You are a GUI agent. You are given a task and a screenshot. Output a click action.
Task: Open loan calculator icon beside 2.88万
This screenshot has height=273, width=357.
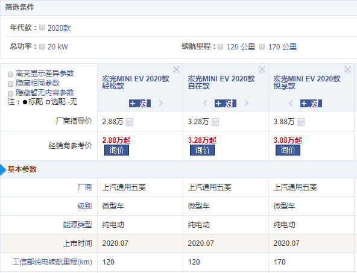[x=130, y=122]
